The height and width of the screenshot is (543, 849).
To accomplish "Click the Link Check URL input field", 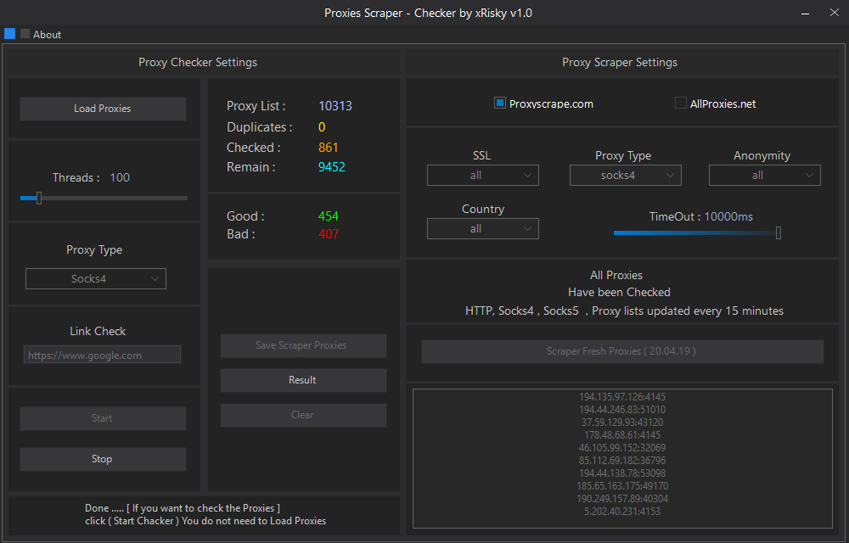I will click(102, 355).
